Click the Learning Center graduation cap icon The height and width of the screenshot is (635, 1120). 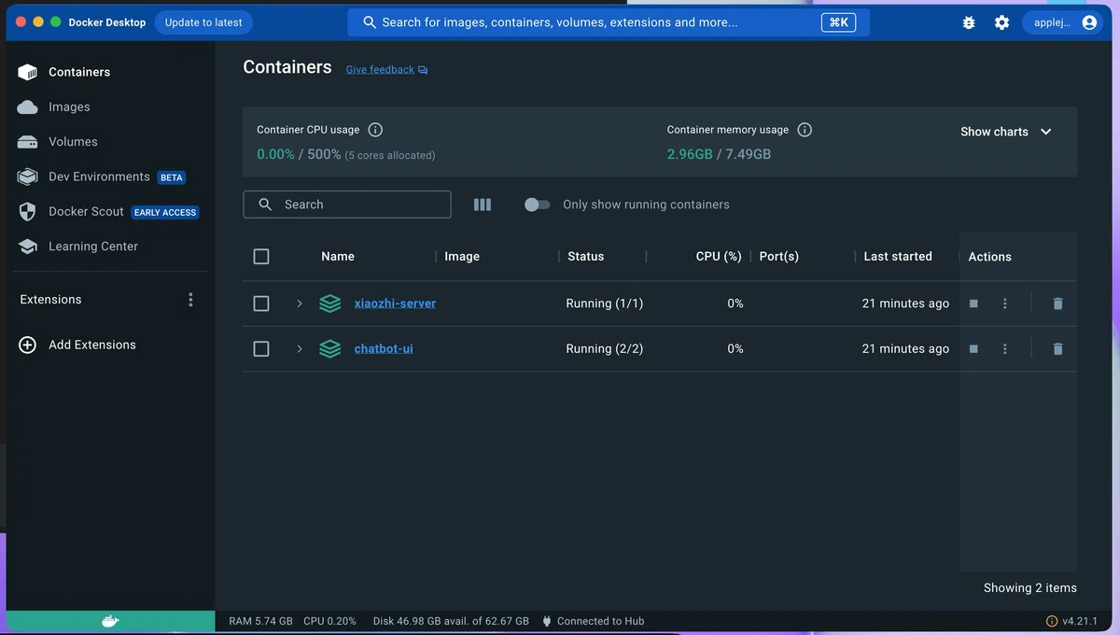coord(28,247)
